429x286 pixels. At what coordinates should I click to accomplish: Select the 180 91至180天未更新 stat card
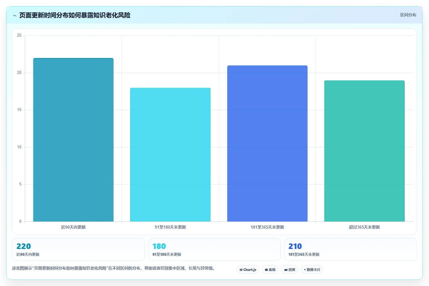(214, 249)
